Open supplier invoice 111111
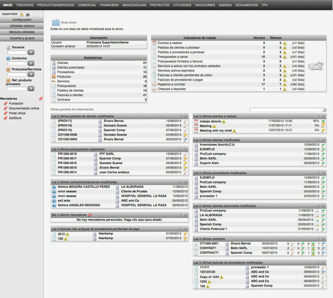Screen dimensions: 333x298 point(204,267)
